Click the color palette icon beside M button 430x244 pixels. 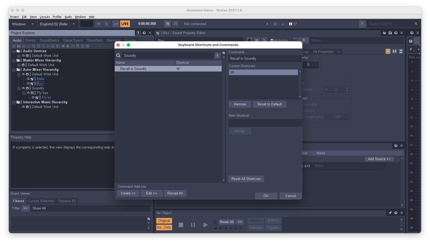249,40
